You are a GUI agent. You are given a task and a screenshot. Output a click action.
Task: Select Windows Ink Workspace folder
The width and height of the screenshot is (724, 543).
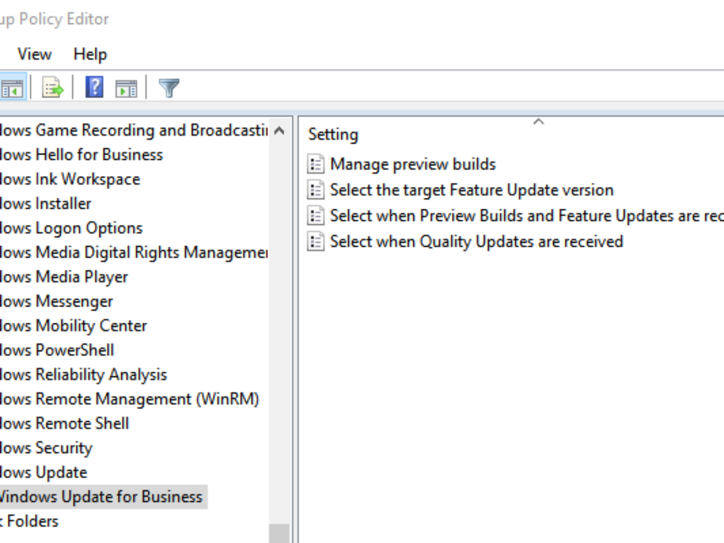coord(70,179)
